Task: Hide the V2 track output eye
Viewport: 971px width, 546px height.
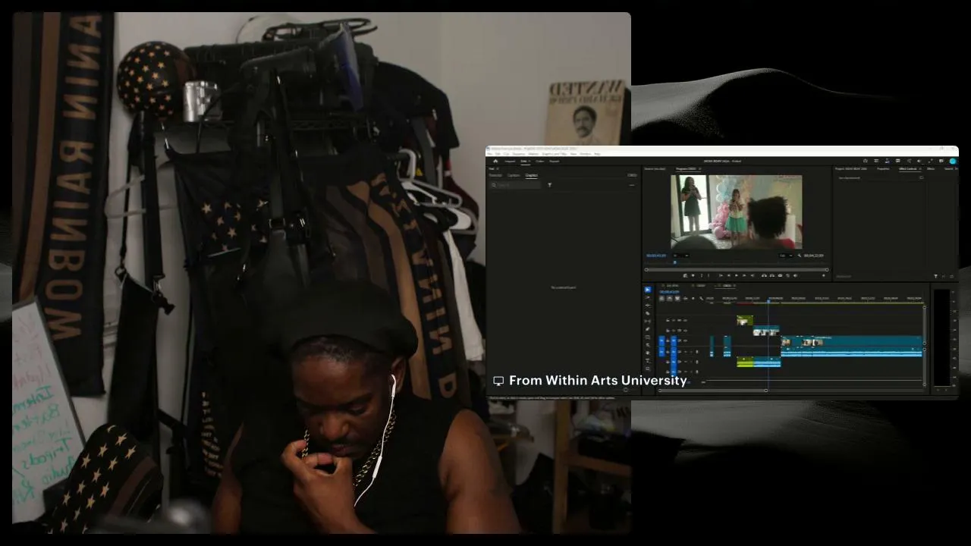Action: tap(685, 330)
